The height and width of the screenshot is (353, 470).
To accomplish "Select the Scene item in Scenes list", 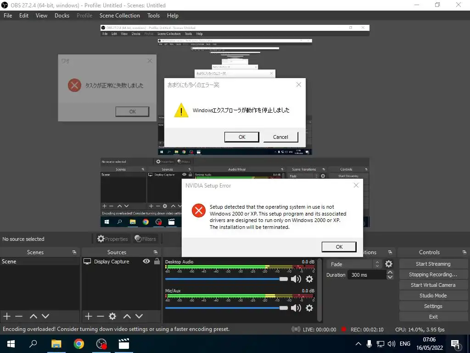I will tap(40, 262).
